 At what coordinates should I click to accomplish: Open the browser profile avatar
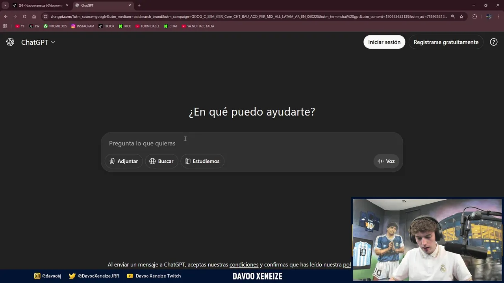[489, 17]
